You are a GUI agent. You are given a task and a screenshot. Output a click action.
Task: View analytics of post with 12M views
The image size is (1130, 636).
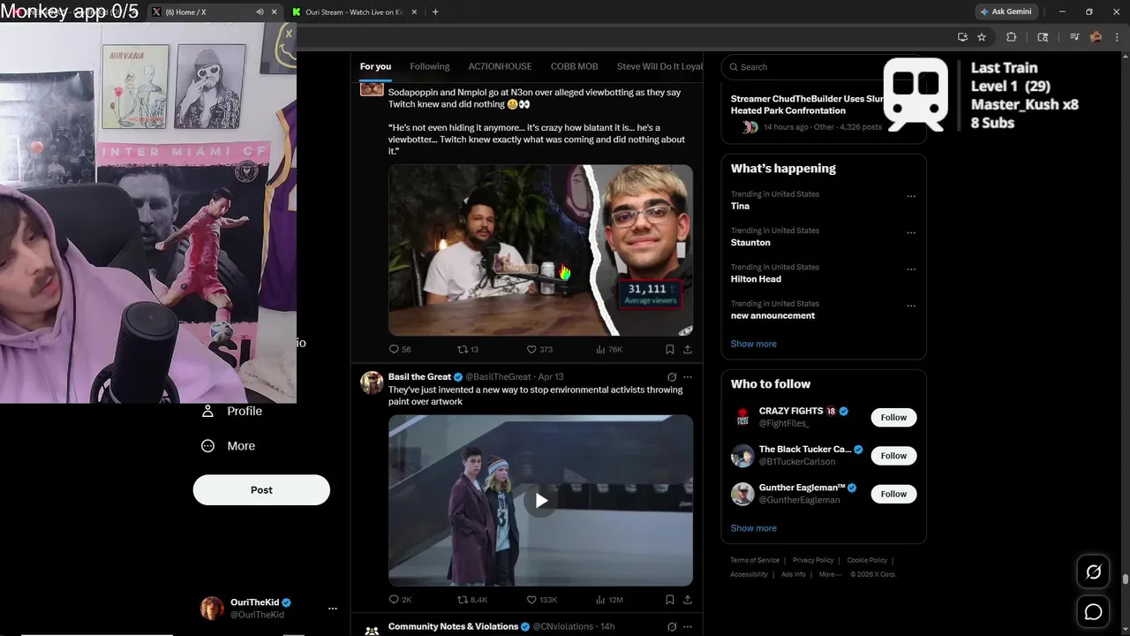point(609,600)
